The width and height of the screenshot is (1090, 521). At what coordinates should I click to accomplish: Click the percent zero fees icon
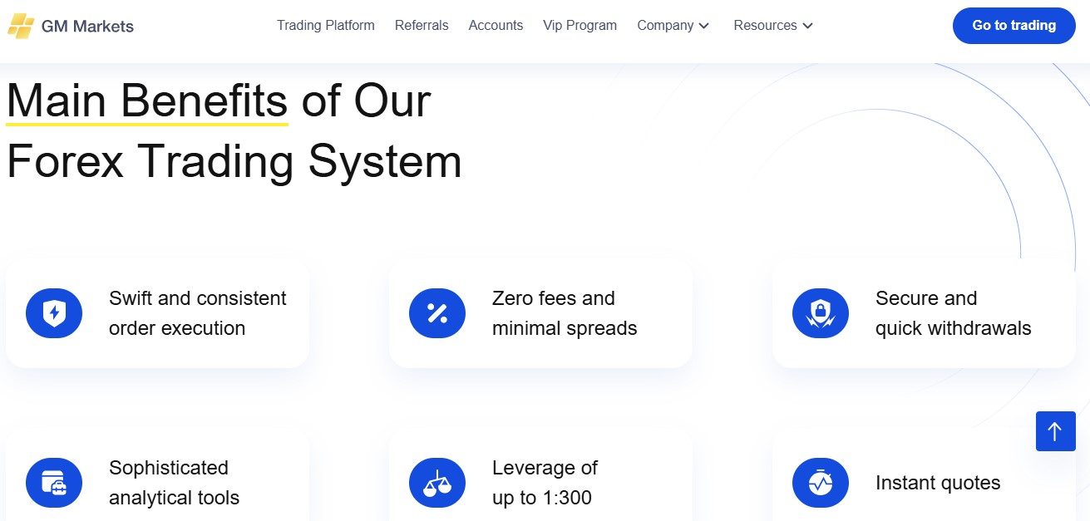(x=437, y=313)
